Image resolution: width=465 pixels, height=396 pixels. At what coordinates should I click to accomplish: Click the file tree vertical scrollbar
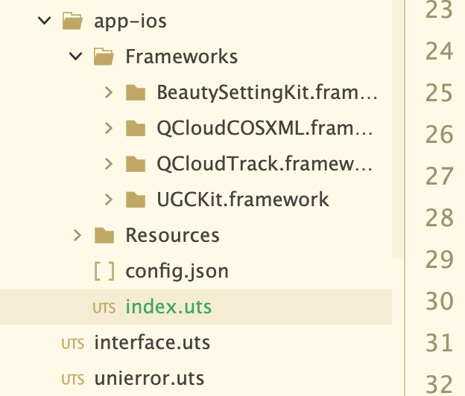[398, 129]
